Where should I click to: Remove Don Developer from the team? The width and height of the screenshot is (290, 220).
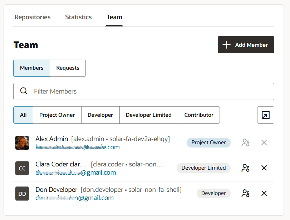264,193
